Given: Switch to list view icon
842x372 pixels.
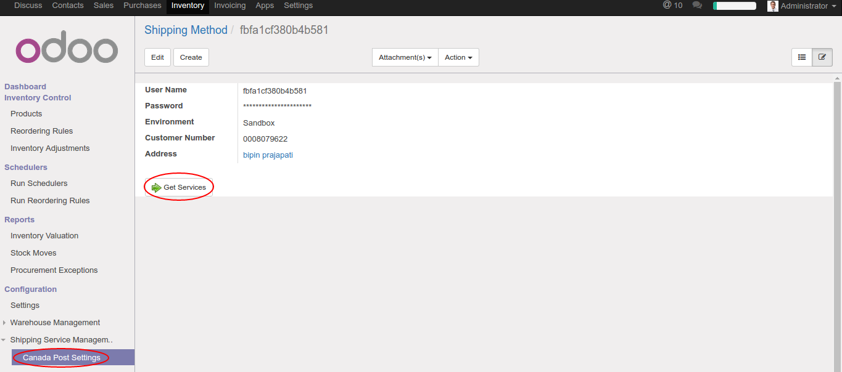Looking at the screenshot, I should click(x=802, y=57).
